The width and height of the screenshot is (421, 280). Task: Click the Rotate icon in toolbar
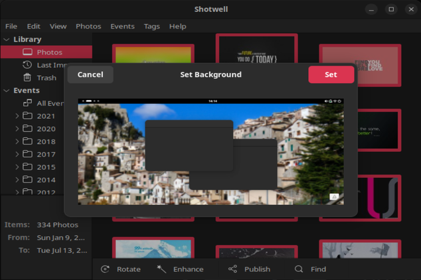pyautogui.click(x=105, y=269)
